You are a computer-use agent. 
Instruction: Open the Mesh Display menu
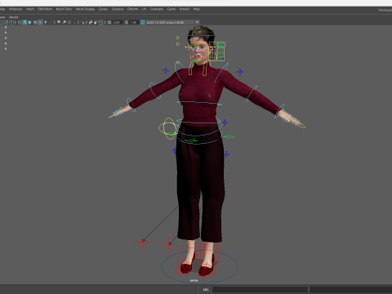coord(85,9)
